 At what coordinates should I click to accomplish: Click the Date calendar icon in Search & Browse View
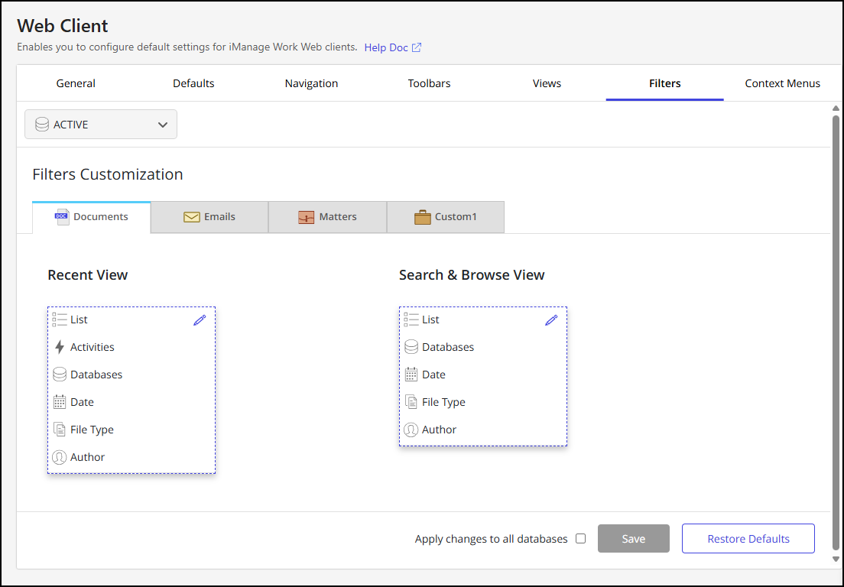pos(411,375)
